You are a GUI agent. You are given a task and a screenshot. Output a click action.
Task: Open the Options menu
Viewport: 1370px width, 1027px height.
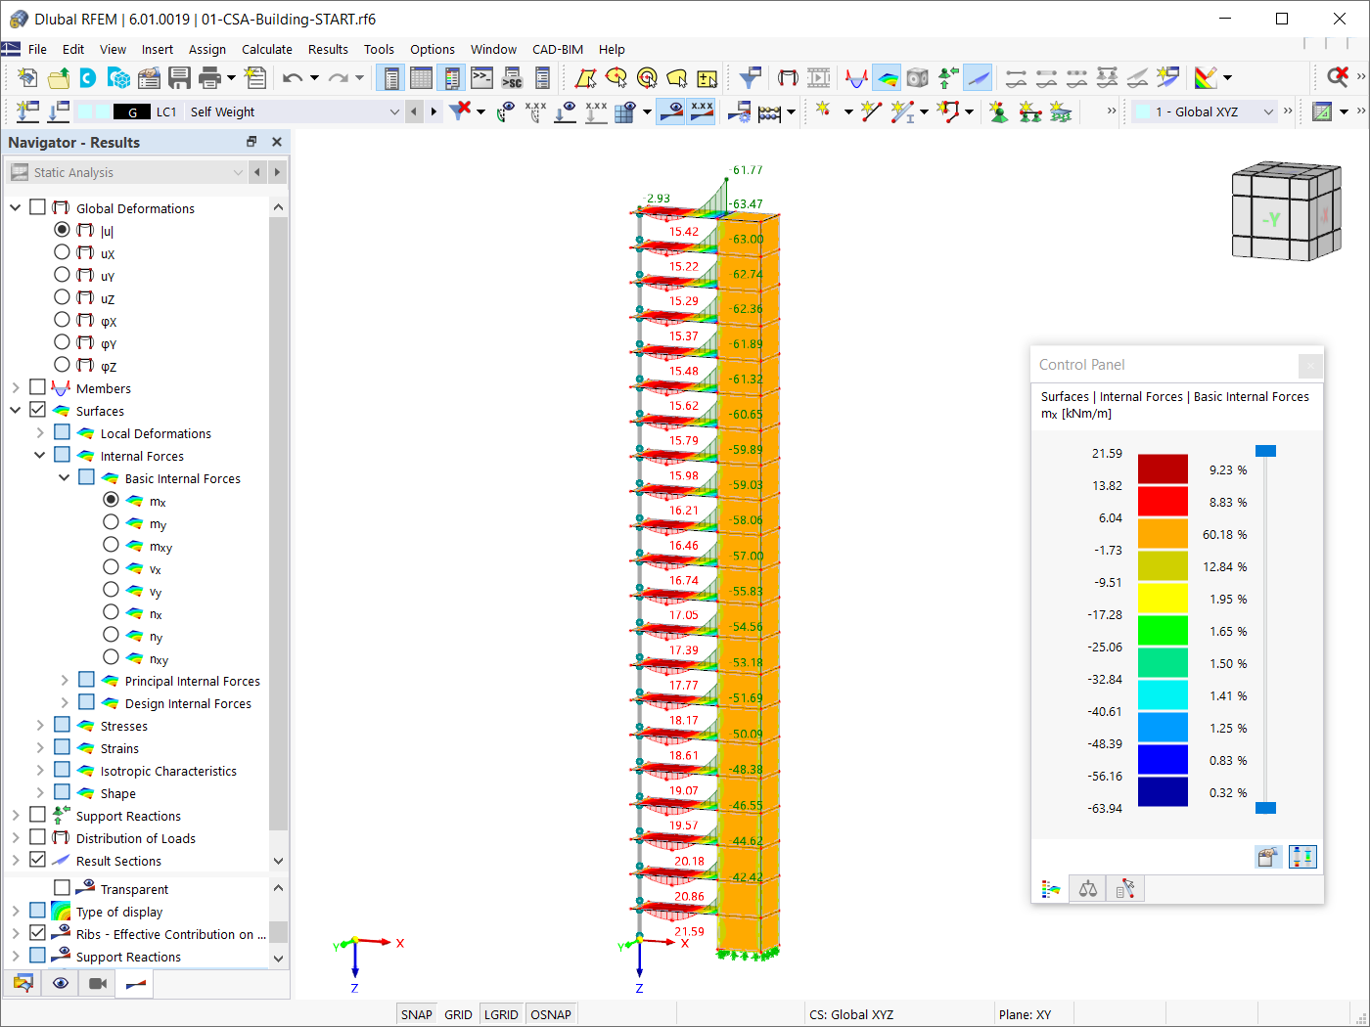433,49
